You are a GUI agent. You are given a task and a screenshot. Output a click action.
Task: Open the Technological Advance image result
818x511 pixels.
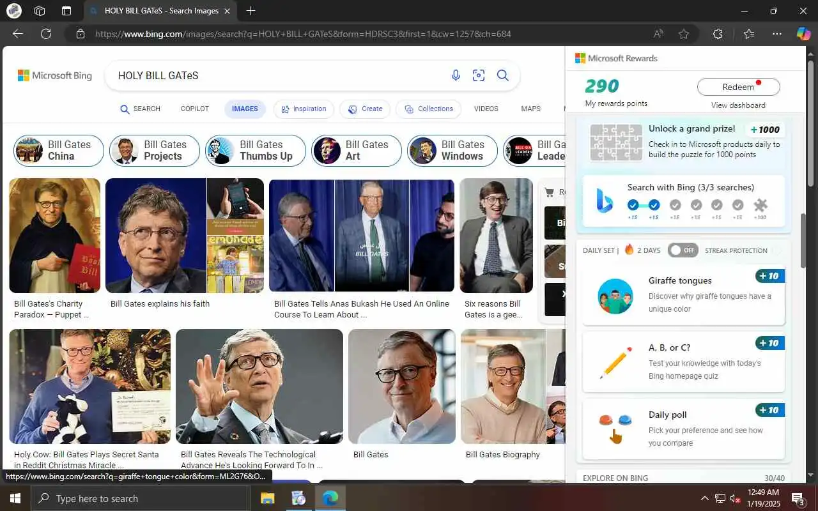point(259,386)
